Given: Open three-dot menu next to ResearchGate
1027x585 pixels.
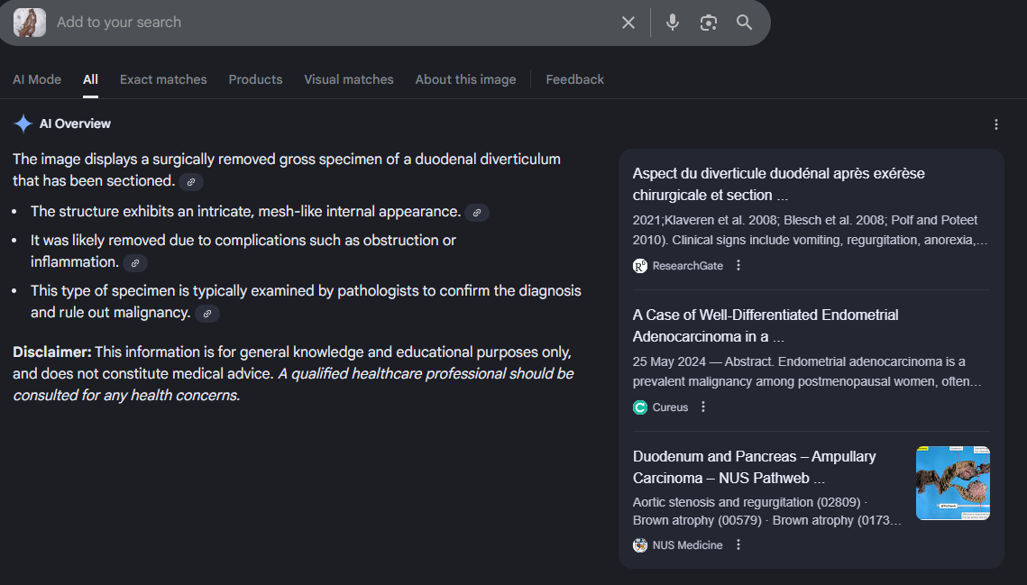Looking at the screenshot, I should click(738, 265).
